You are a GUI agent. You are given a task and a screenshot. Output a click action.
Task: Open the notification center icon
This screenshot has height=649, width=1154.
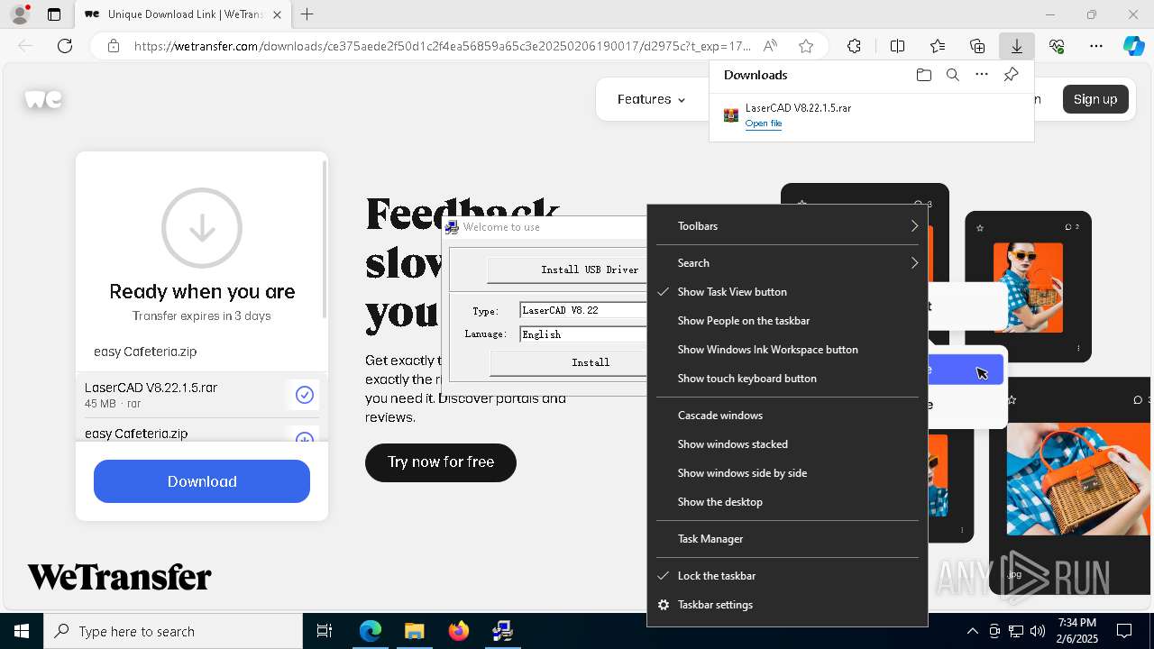(x=1124, y=631)
